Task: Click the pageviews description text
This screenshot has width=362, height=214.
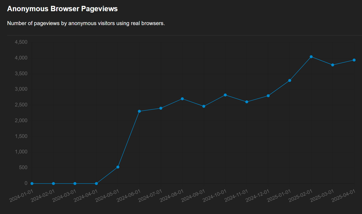Action: coord(86,23)
